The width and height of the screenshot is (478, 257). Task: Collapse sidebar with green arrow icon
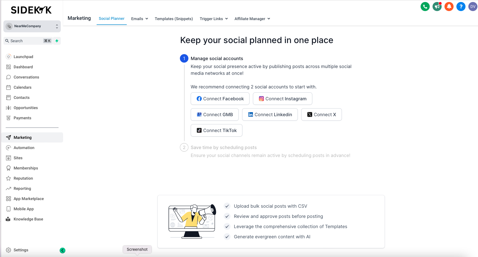63,250
